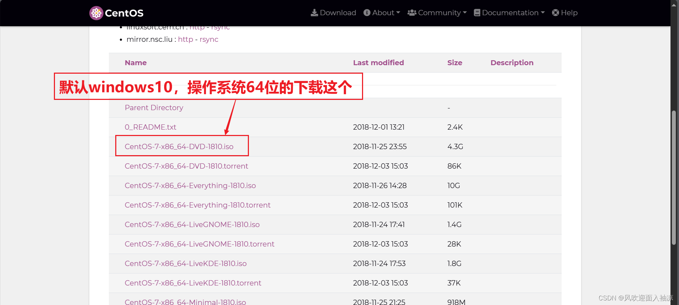
Task: Click the About info circle icon
Action: tap(367, 13)
